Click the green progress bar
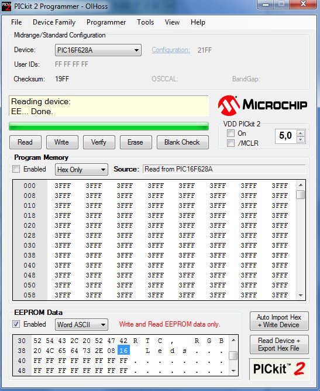Image resolution: width=320 pixels, height=391 pixels. [x=109, y=126]
